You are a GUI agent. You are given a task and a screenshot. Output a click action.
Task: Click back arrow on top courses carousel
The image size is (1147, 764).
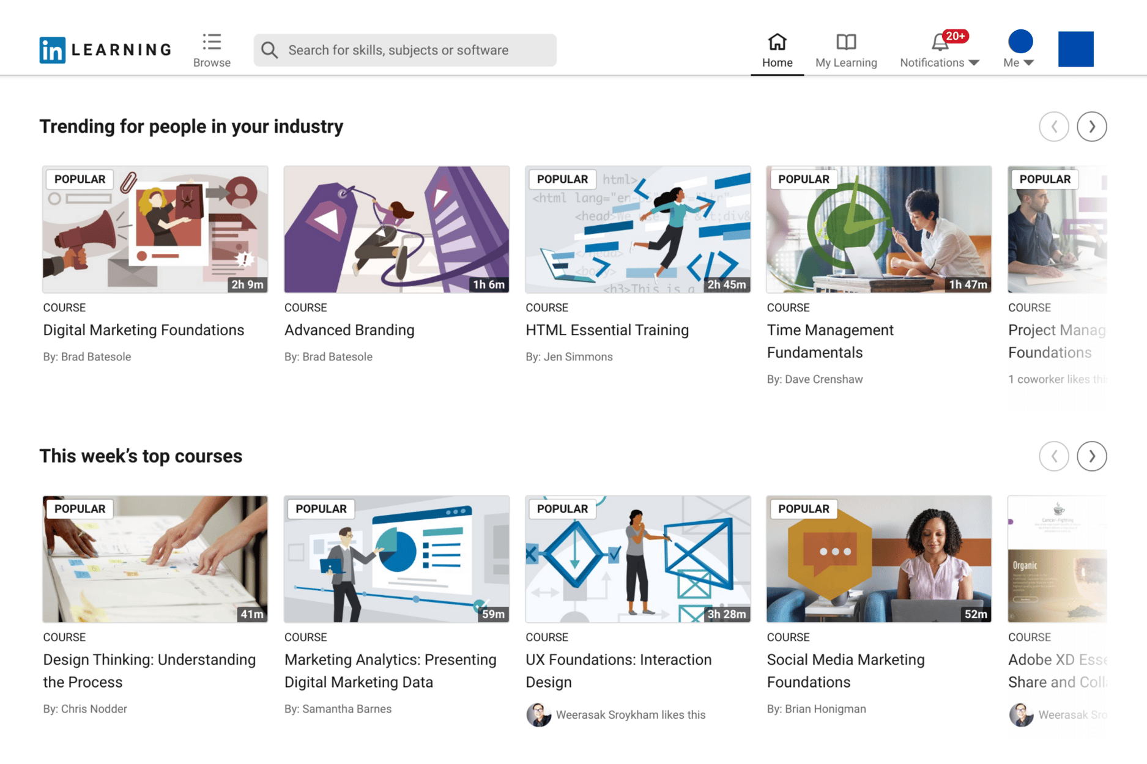click(1054, 456)
